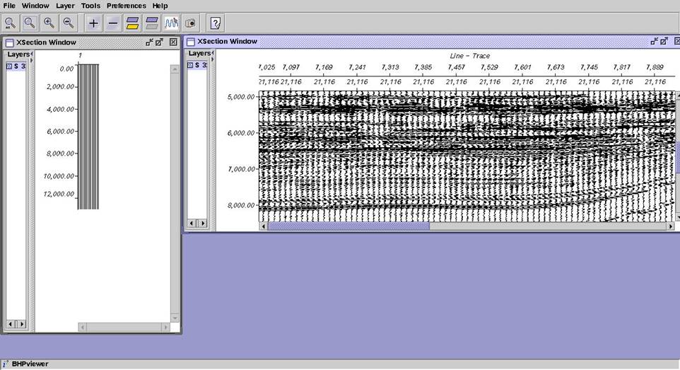The width and height of the screenshot is (680, 370).
Task: Click the 0.00 axis label in trace-1 window
Action: coord(66,69)
